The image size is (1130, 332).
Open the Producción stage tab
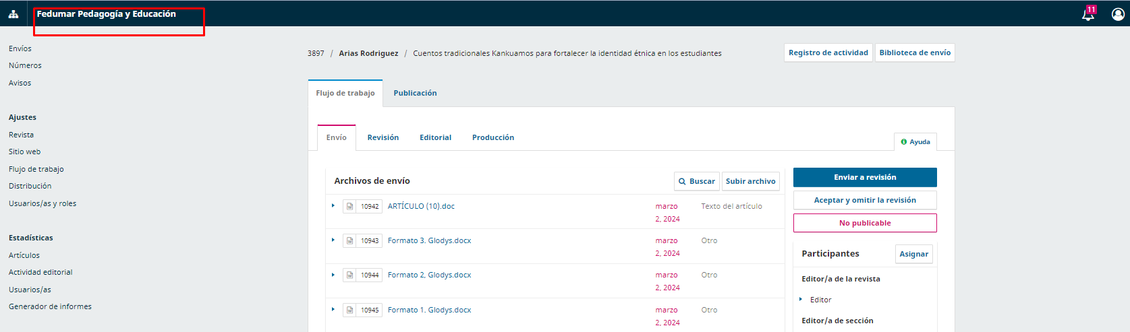tap(492, 138)
